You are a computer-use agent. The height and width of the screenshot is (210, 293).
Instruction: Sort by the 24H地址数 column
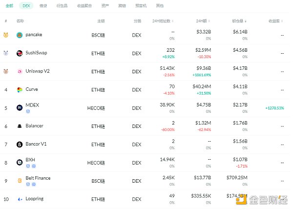[163, 21]
